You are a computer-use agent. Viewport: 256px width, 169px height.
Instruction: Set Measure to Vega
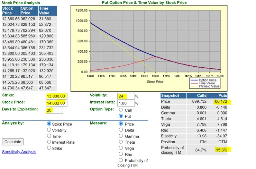pos(121,148)
